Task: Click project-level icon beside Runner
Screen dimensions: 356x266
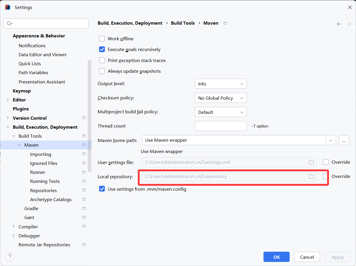Action: (x=84, y=172)
